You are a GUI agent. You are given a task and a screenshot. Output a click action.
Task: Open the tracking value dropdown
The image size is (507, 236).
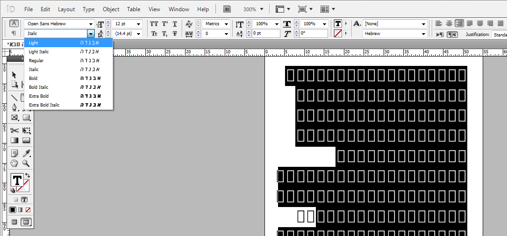(226, 34)
